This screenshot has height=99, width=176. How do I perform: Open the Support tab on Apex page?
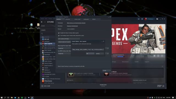coord(147,62)
